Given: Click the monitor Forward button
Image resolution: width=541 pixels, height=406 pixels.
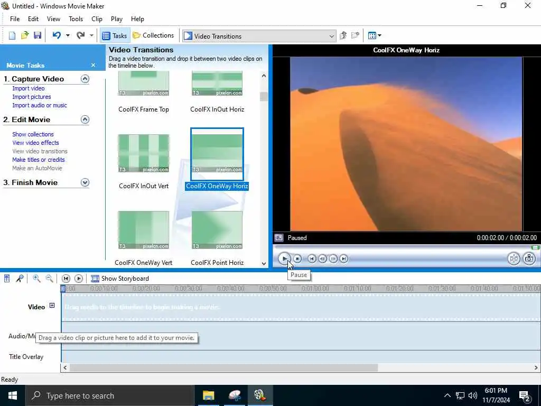Looking at the screenshot, I should [x=344, y=259].
